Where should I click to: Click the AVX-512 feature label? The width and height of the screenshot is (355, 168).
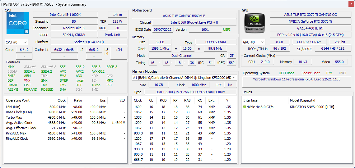click(x=98, y=71)
